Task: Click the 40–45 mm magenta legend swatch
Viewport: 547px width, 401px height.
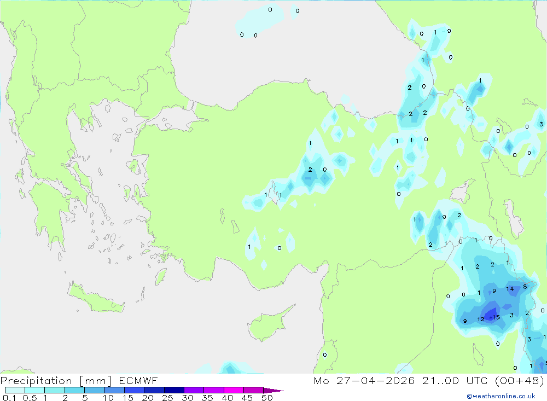Action: tap(234, 390)
